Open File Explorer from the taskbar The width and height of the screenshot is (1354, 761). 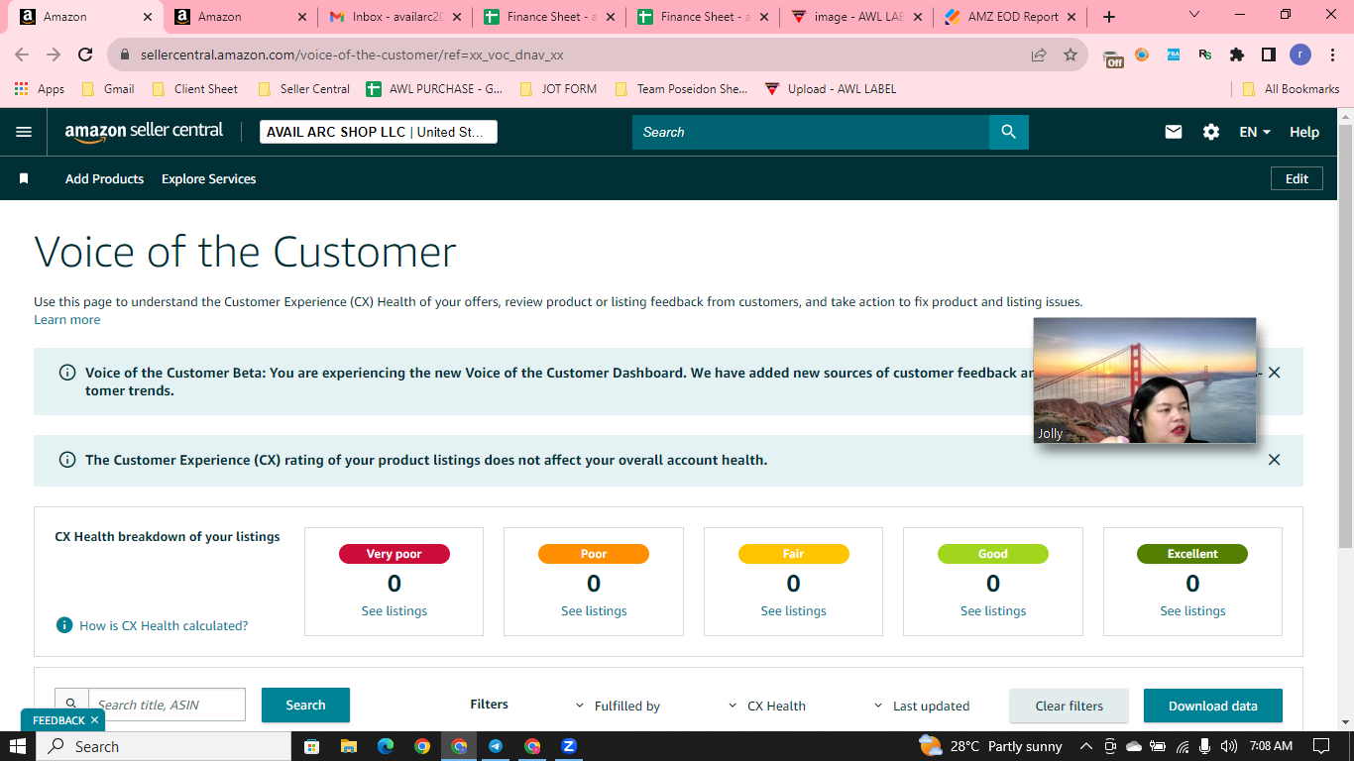click(348, 746)
